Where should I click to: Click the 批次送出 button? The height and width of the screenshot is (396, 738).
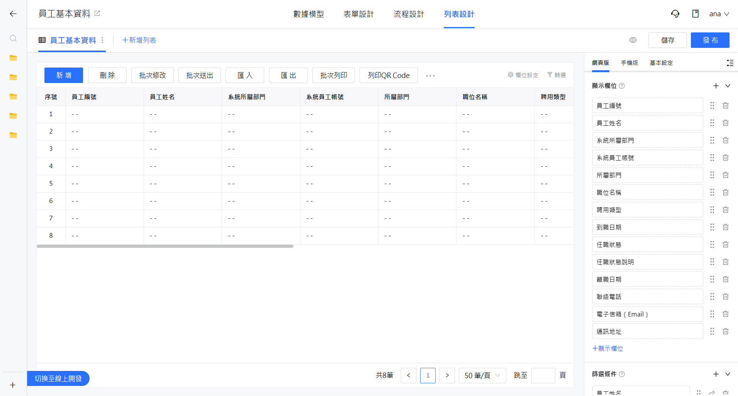coord(200,75)
